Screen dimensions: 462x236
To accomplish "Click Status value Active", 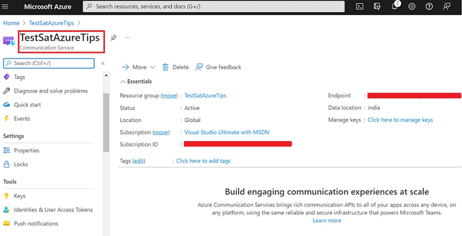I will tap(192, 108).
